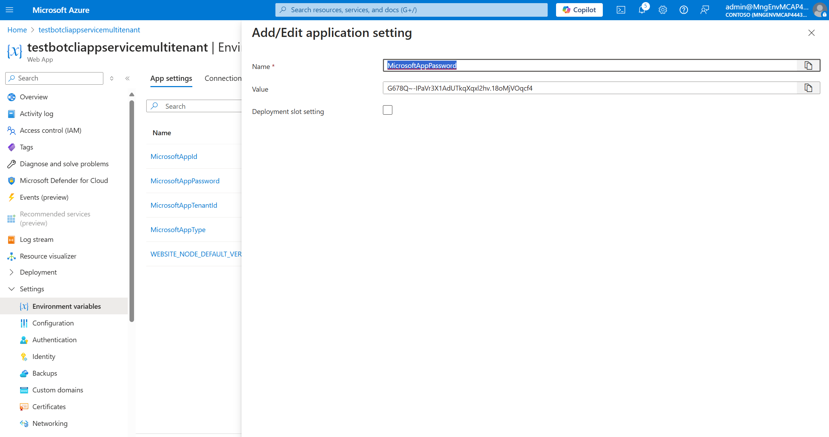
Task: Expand the Deployment menu section
Action: coord(12,272)
